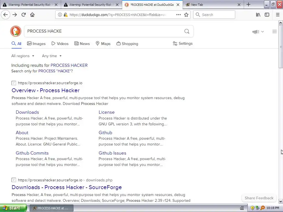Click favicon beside processhacker.sourceforge.io first result

pyautogui.click(x=14, y=83)
